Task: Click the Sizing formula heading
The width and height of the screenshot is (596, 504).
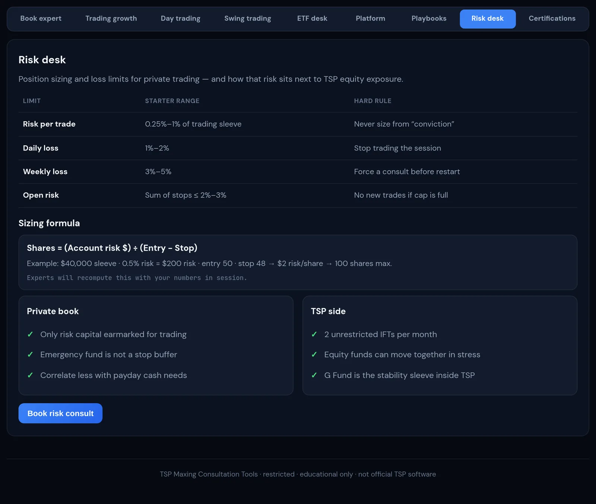Action: (49, 223)
